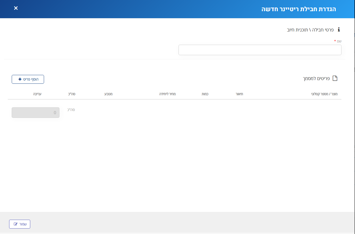Focus the שם name input field
Viewport: 355px width, 234px height.
pos(260,50)
